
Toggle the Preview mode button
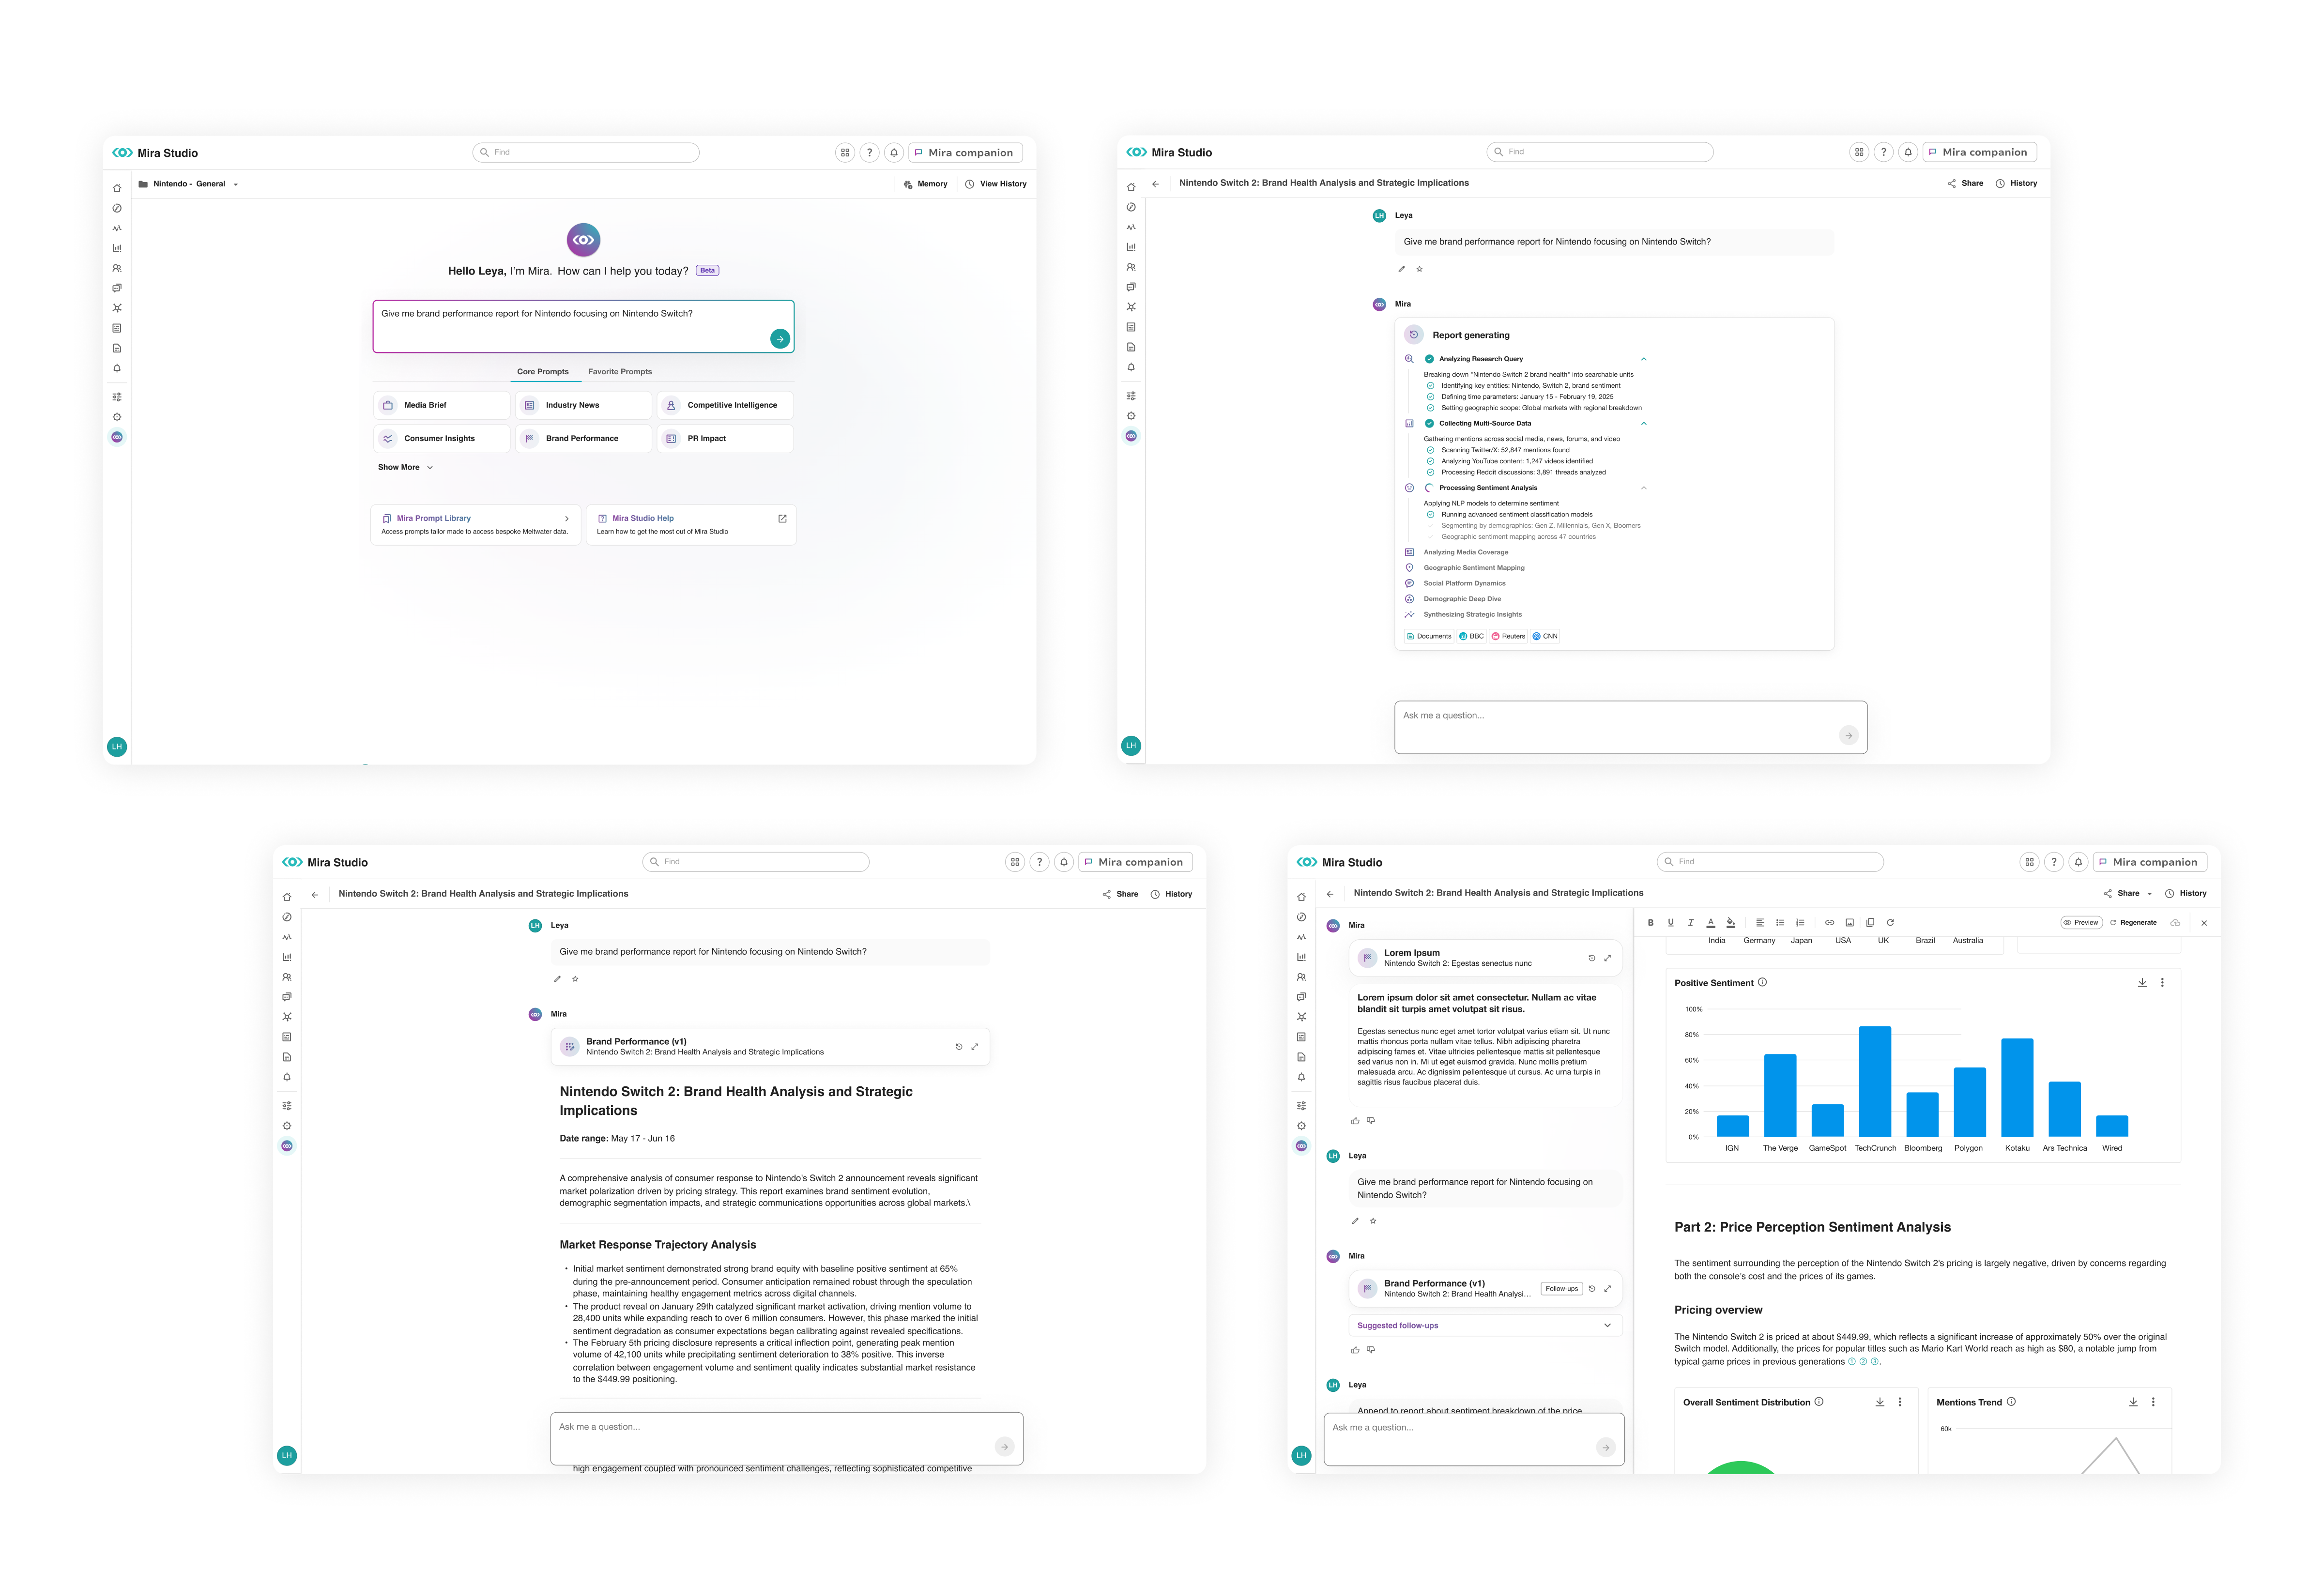[x=2081, y=923]
